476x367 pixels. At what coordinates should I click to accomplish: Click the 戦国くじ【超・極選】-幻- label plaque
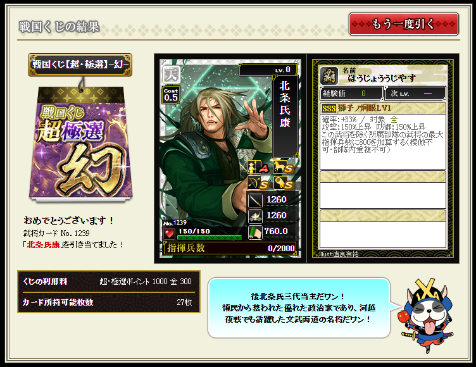80,65
